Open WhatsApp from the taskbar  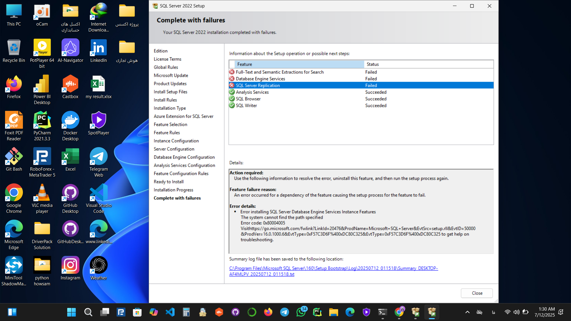coord(301,312)
